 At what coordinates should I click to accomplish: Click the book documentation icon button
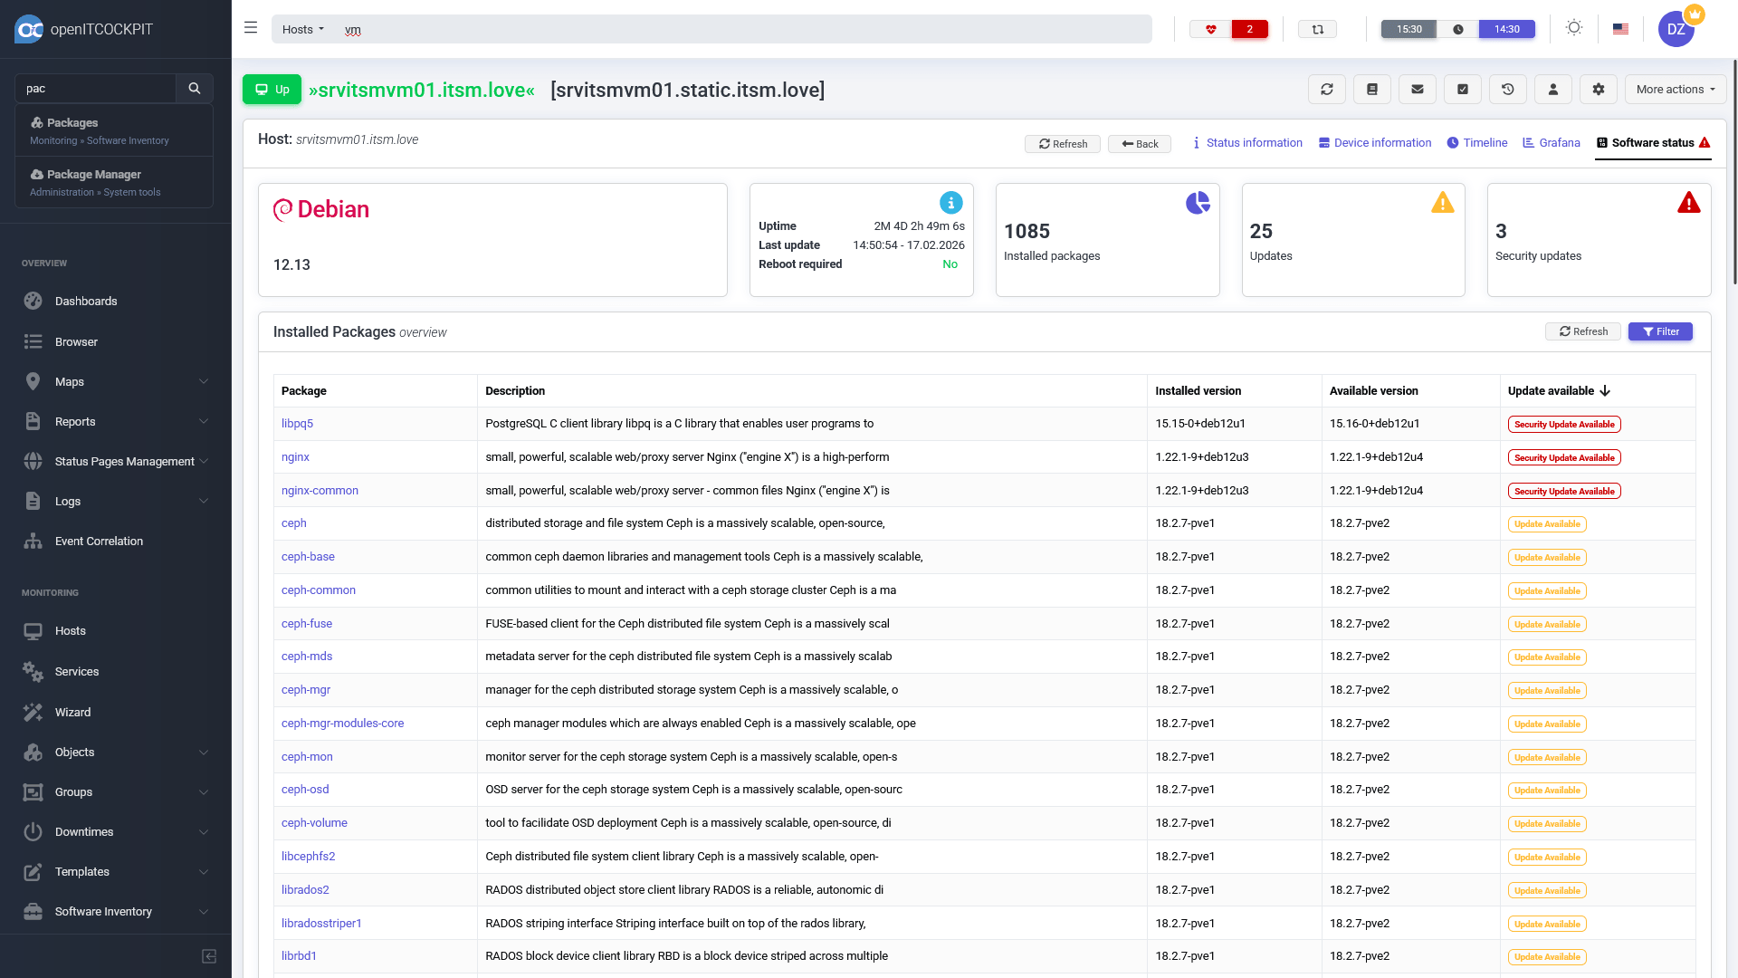1371,90
